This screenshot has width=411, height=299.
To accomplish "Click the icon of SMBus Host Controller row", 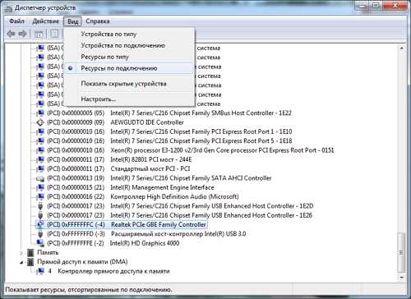I will click(40, 113).
